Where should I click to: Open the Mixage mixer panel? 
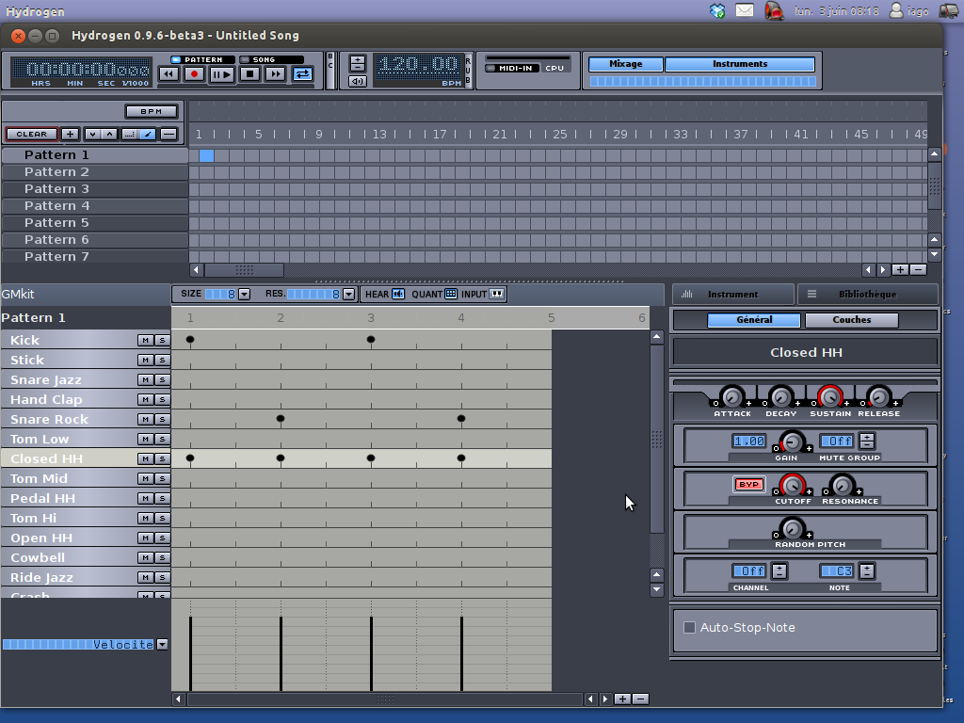tap(626, 64)
